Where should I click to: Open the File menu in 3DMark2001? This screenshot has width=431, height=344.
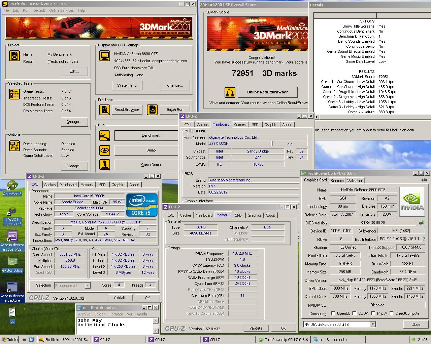(x=6, y=10)
